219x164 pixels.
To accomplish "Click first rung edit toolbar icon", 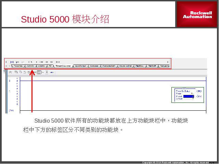I will [x=11, y=72].
